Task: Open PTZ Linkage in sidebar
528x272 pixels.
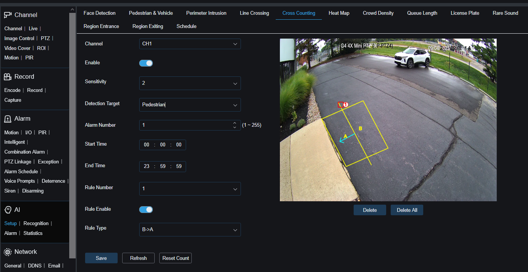Action: tap(18, 162)
